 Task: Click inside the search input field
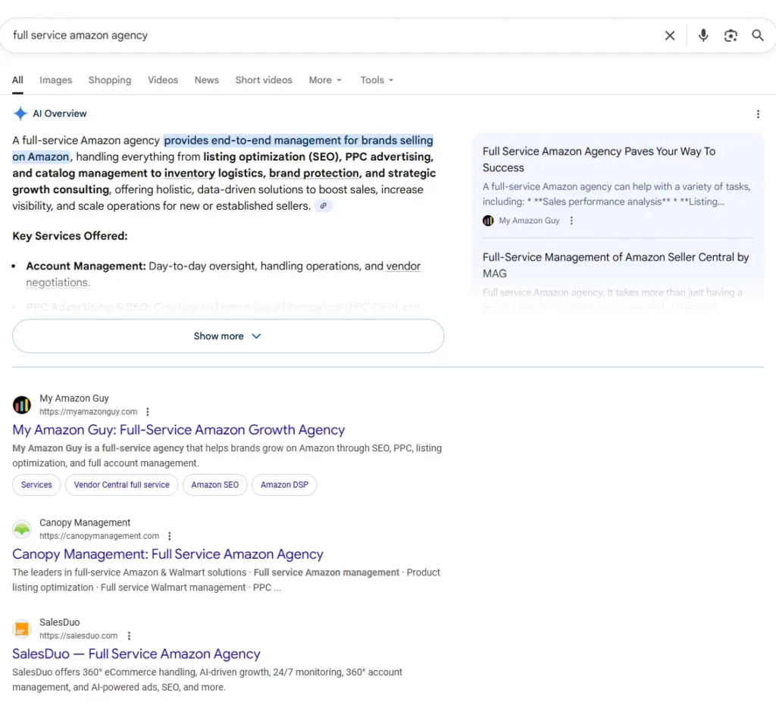pos(303,35)
